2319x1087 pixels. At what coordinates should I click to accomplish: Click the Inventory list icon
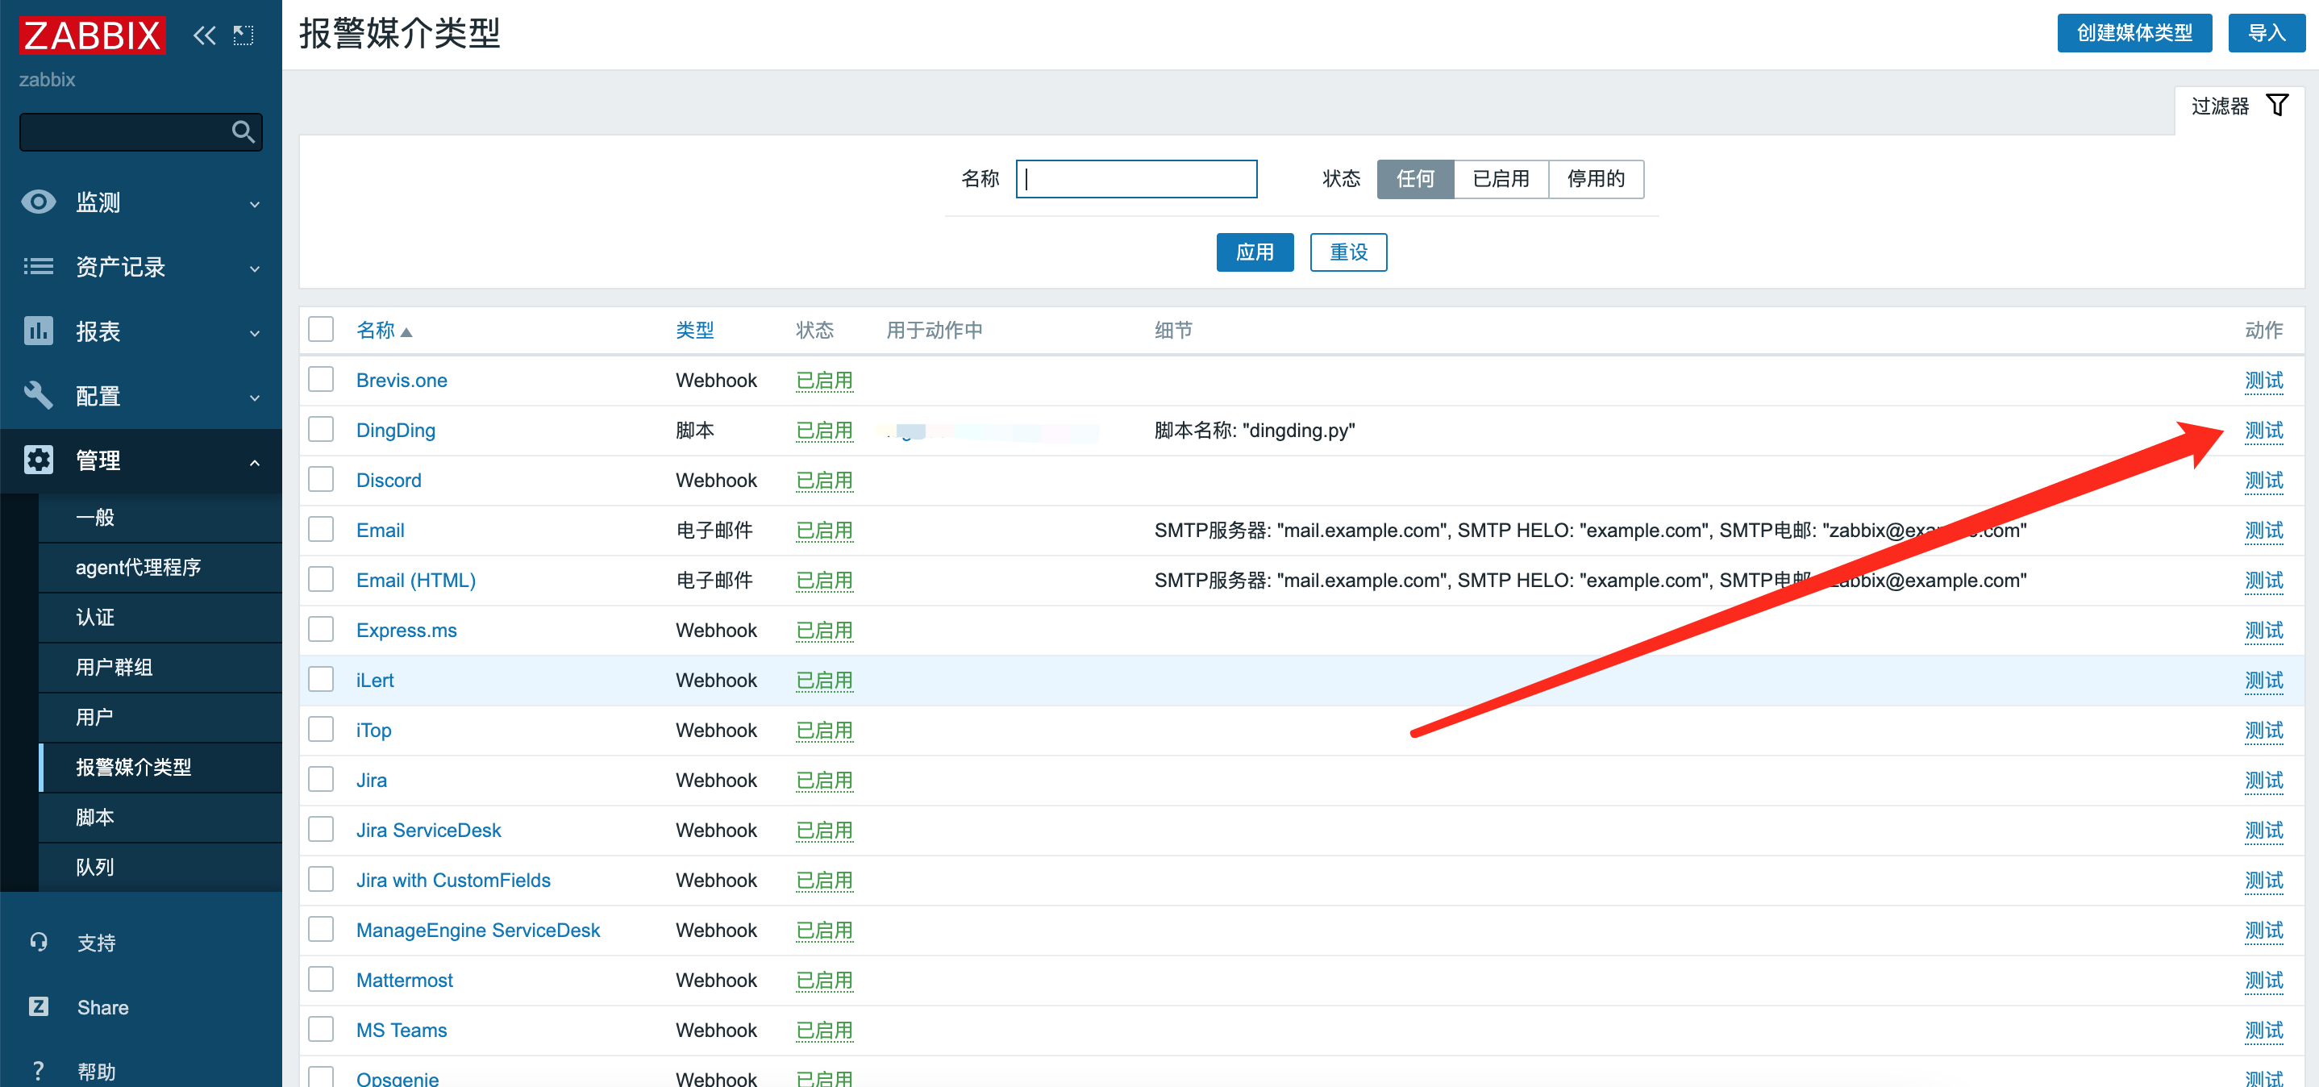point(38,267)
